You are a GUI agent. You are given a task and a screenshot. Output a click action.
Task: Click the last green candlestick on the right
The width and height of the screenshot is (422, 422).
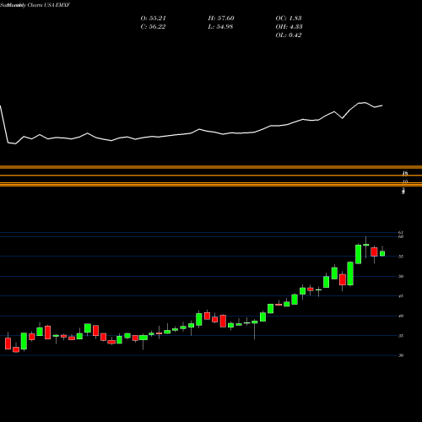(x=382, y=253)
